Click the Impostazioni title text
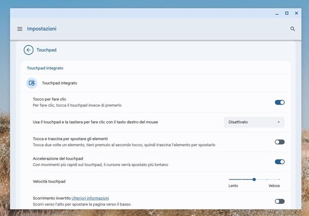309x216 pixels. point(42,29)
